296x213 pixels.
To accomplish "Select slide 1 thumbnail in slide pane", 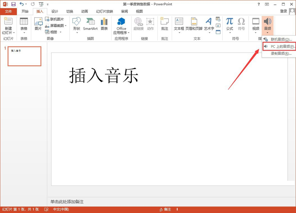I will click(x=24, y=56).
